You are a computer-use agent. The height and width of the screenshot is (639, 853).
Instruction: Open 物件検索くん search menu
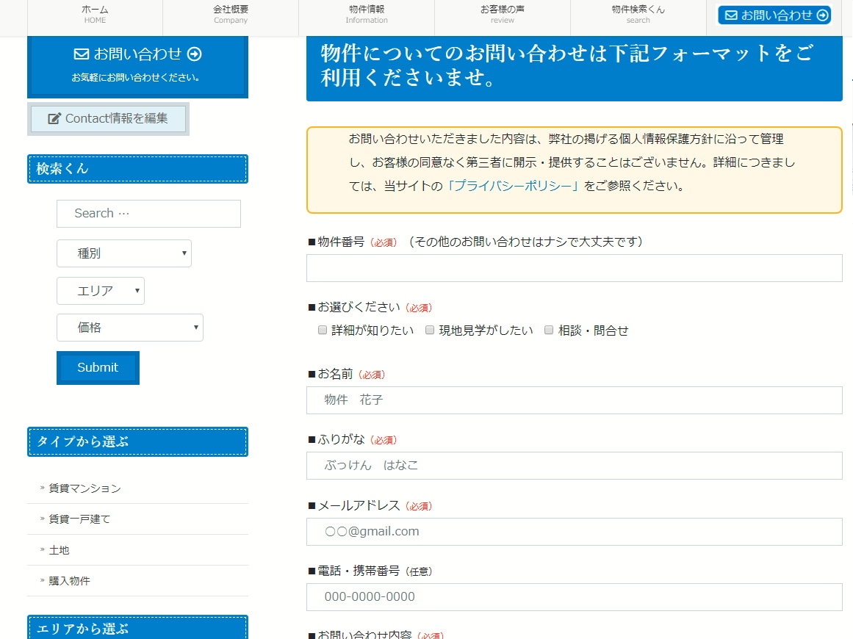point(638,15)
